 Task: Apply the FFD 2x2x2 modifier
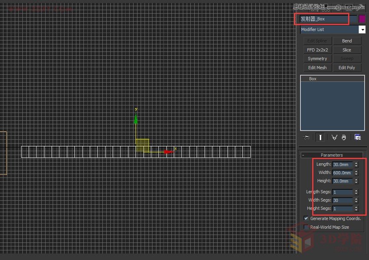[x=317, y=50]
